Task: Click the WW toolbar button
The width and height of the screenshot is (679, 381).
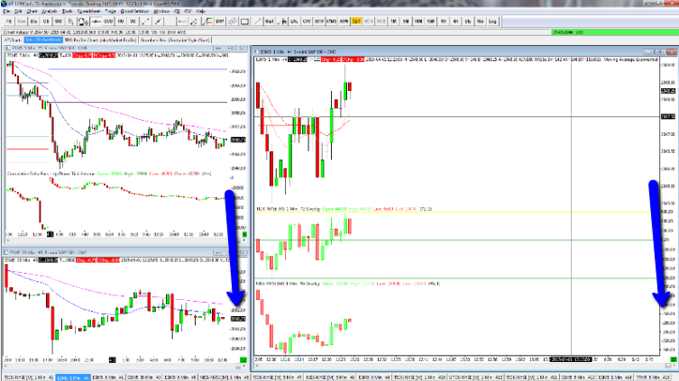Action: [59, 22]
